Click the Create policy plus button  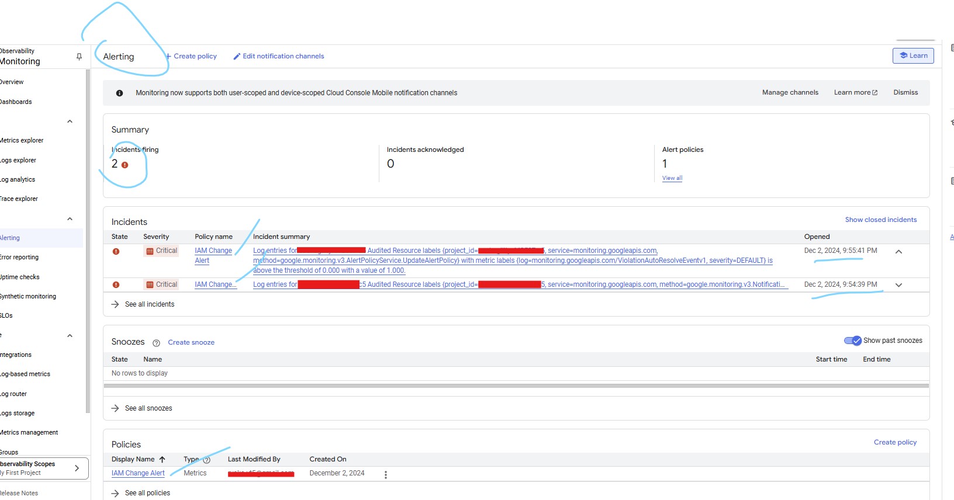click(x=191, y=56)
